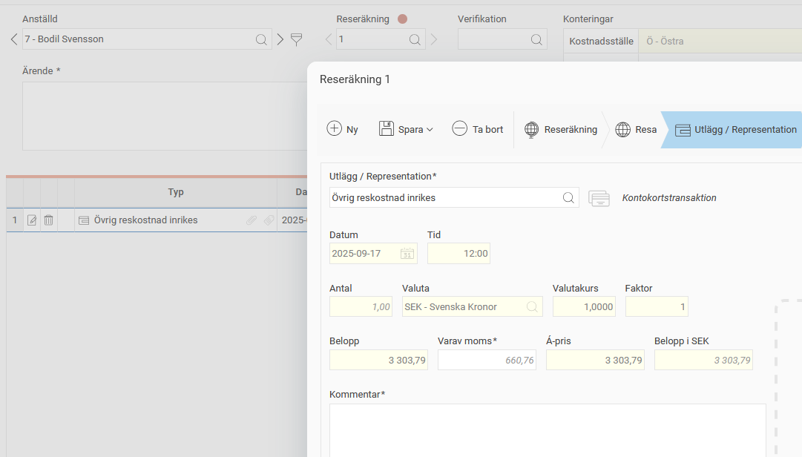Go to previous employee with left arrow

tap(13, 39)
